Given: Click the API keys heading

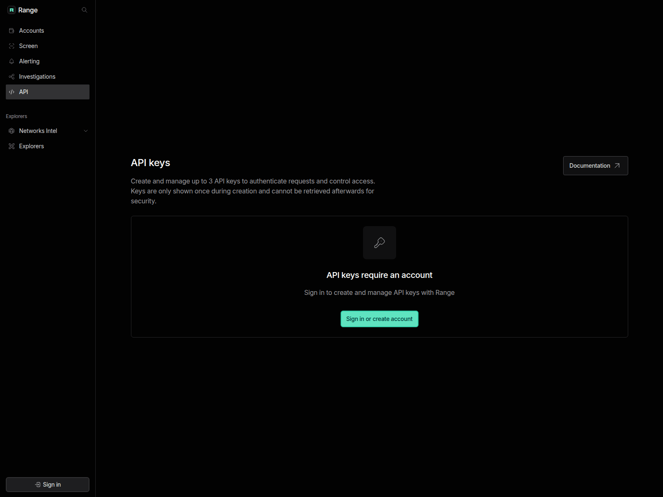Looking at the screenshot, I should pos(150,163).
